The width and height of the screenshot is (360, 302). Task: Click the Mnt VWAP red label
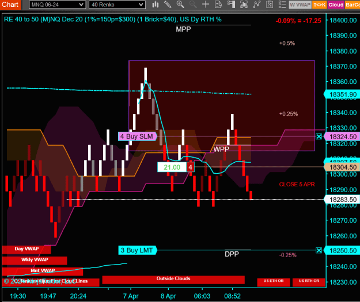[x=43, y=271]
